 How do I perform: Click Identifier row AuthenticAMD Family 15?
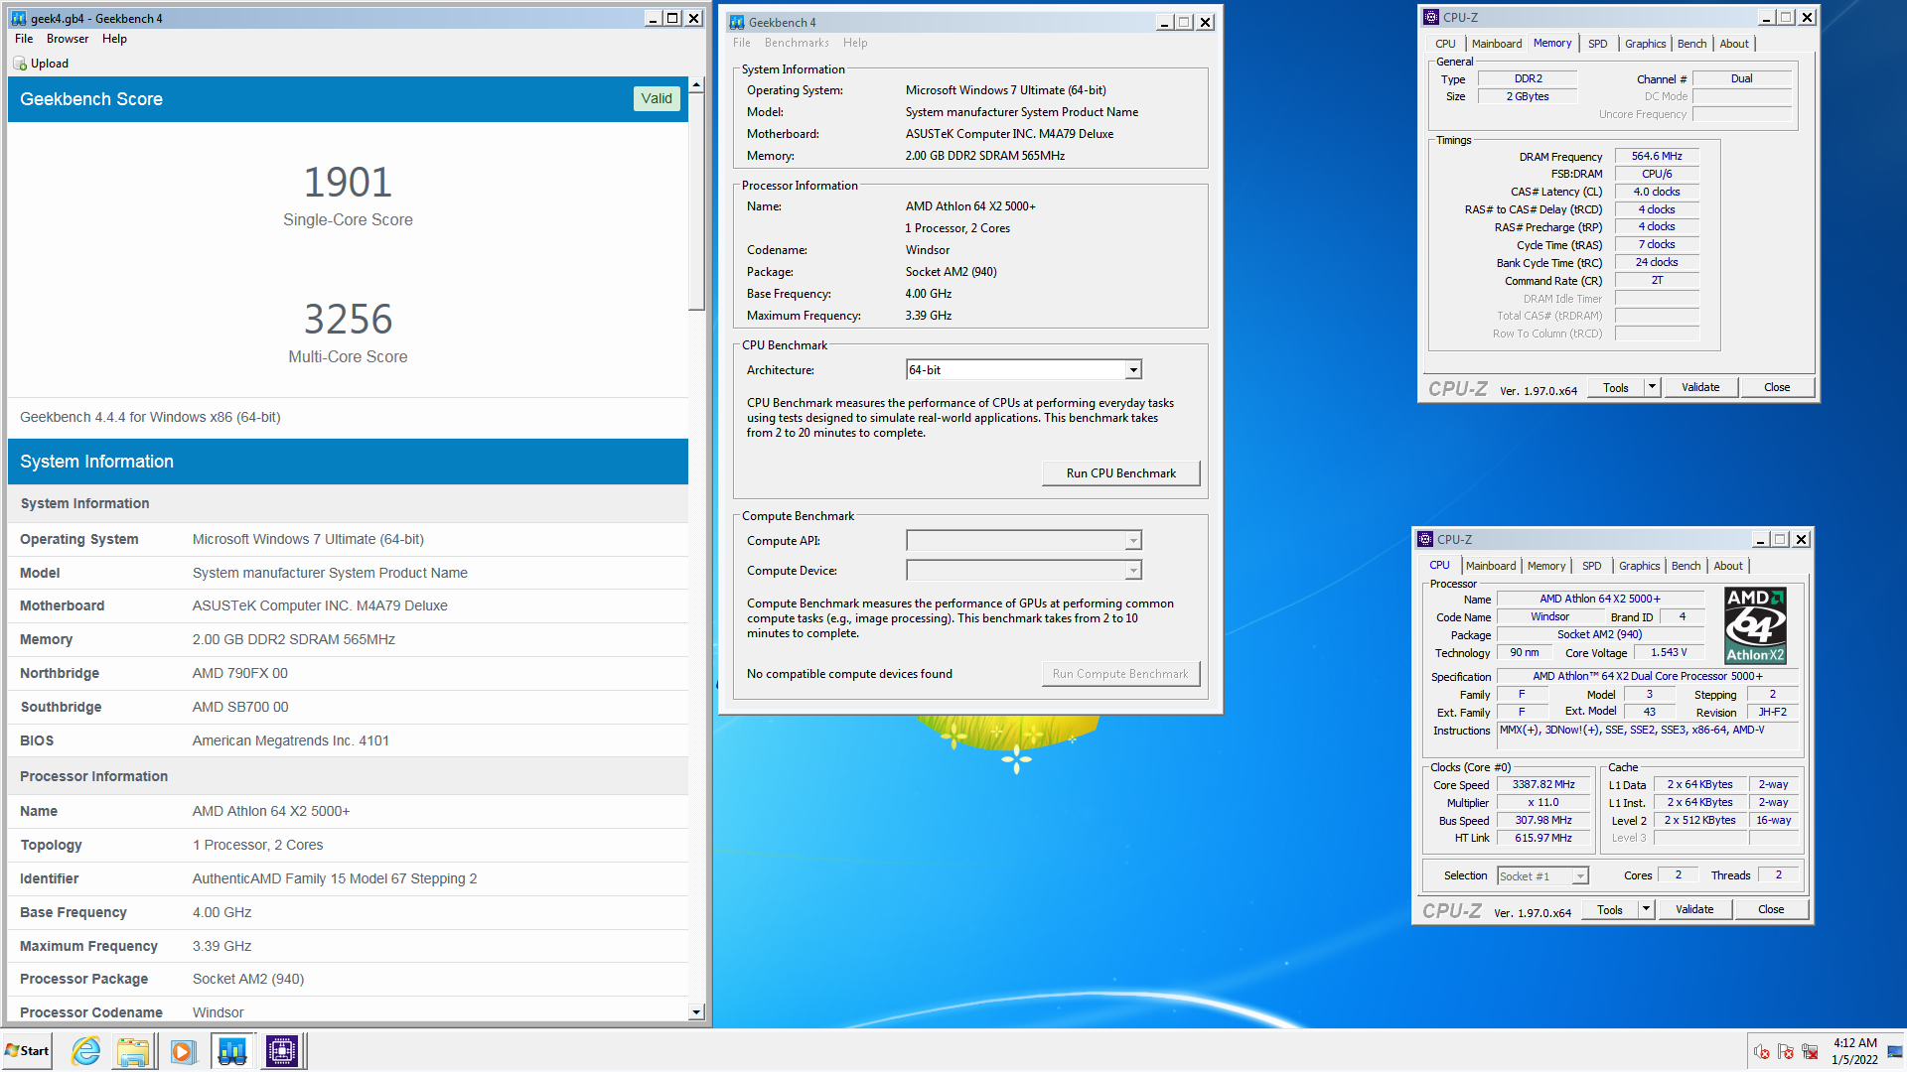click(348, 878)
